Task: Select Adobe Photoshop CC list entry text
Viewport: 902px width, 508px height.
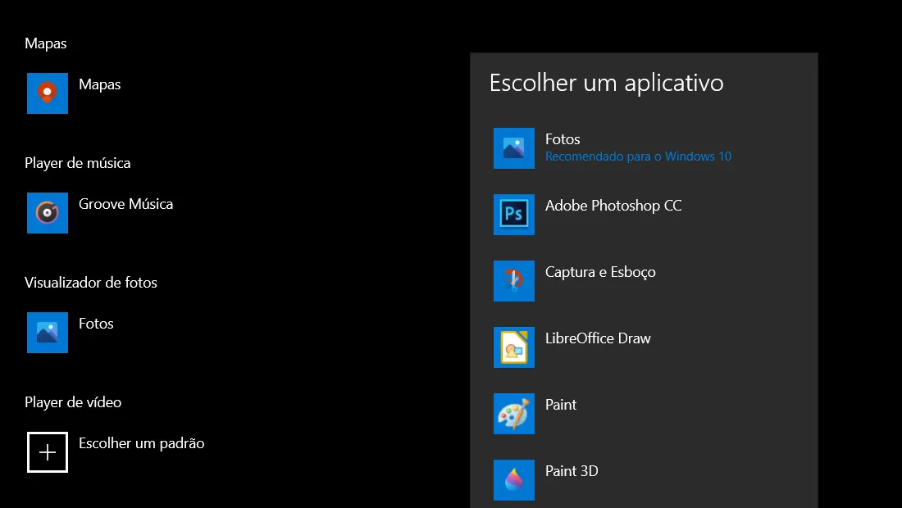Action: click(613, 206)
